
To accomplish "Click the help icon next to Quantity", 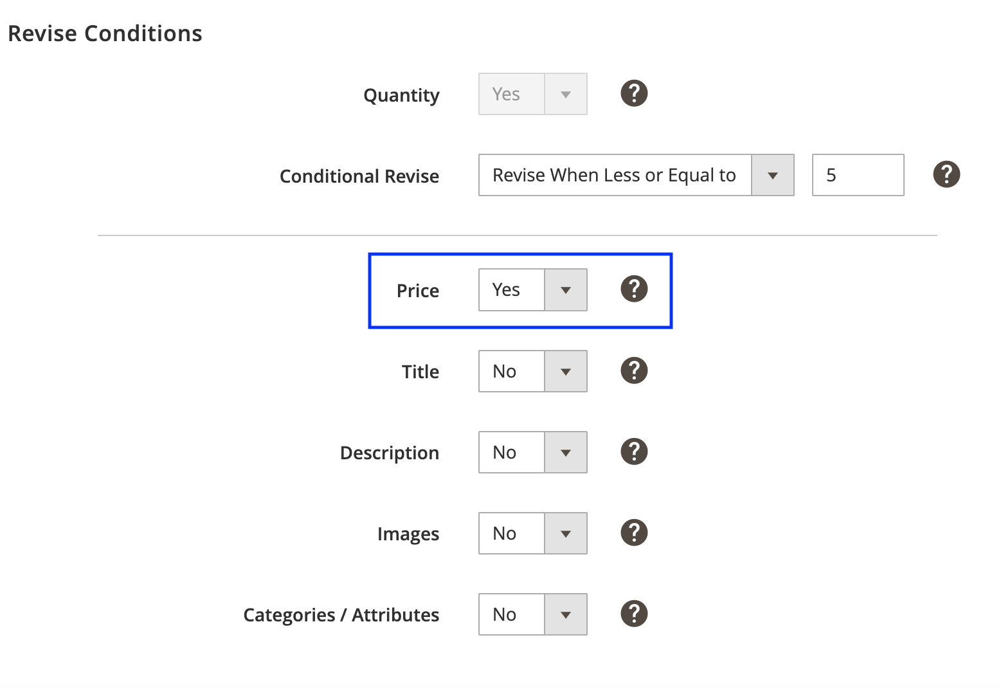I will point(633,94).
